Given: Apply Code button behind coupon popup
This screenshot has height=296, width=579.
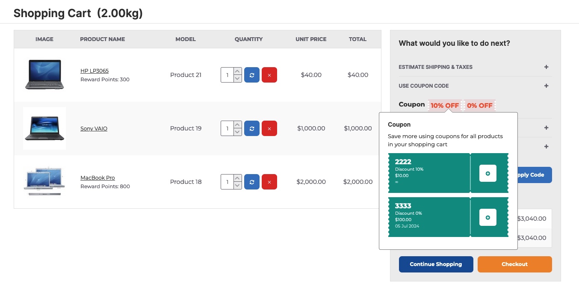Looking at the screenshot, I should [535, 175].
